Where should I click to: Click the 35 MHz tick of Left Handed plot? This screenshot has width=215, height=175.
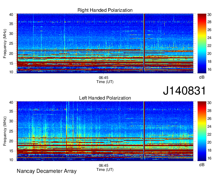point(11,111)
